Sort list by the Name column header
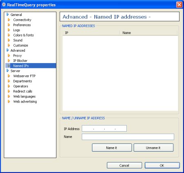Screen dimensions: 184x173 [x=148, y=33]
